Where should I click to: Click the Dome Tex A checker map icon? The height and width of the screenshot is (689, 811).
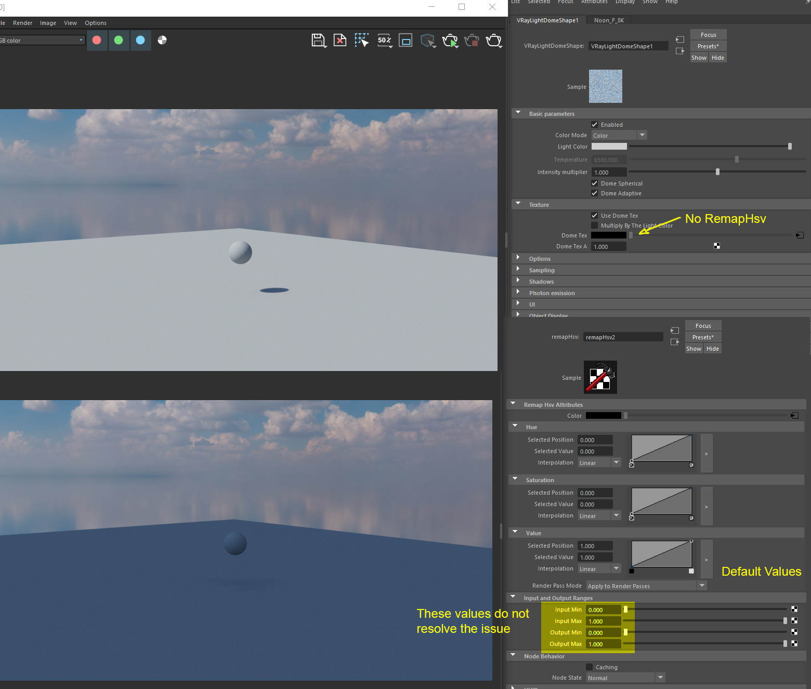coord(717,246)
